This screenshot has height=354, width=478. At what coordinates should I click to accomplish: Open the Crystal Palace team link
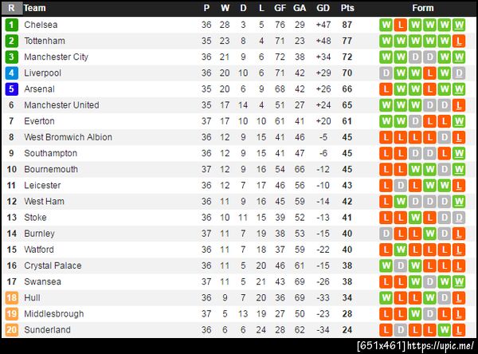(x=53, y=265)
